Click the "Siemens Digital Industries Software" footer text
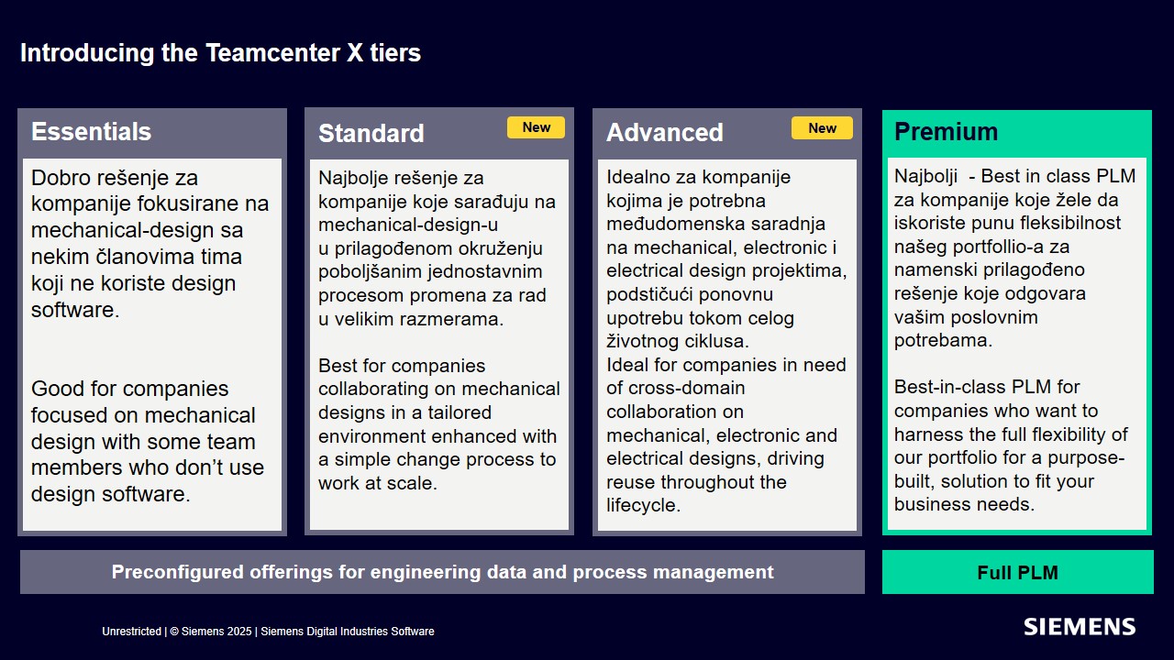 click(348, 632)
